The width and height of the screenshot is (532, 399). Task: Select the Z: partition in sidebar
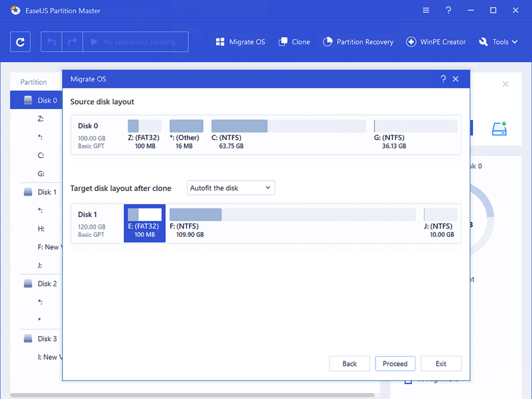click(41, 119)
